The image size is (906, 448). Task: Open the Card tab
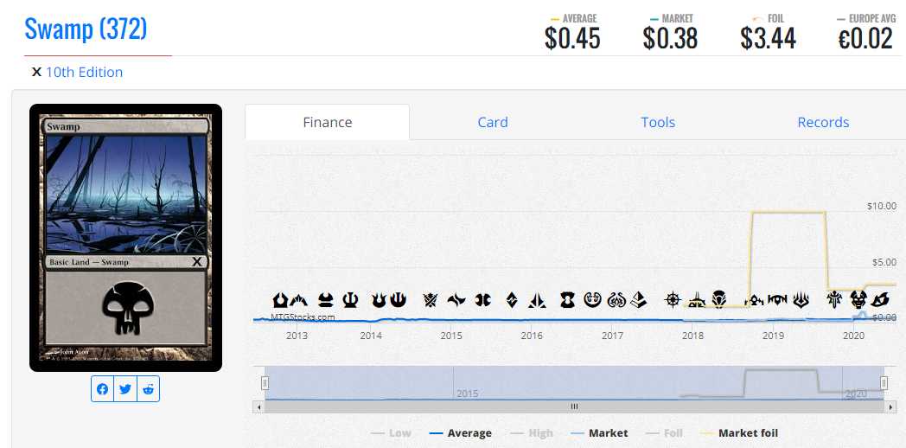point(492,122)
